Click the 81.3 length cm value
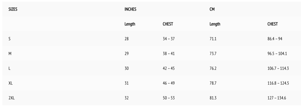Screen dimensions: 301x106 (x=213, y=98)
